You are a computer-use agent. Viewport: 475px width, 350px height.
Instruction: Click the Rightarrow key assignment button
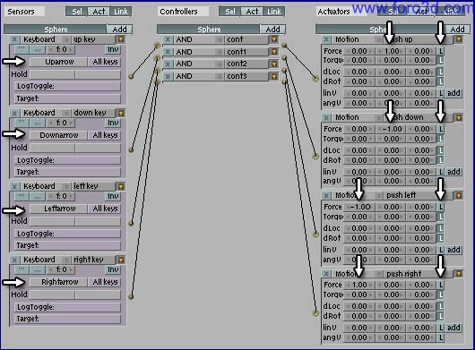pos(59,282)
